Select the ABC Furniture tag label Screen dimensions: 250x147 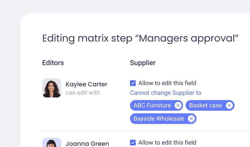click(152, 105)
